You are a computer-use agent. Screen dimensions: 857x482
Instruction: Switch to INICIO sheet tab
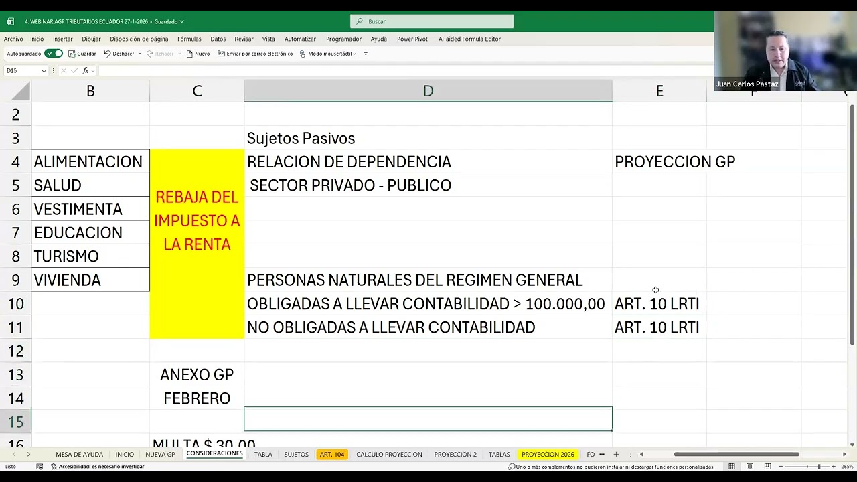[x=125, y=454]
